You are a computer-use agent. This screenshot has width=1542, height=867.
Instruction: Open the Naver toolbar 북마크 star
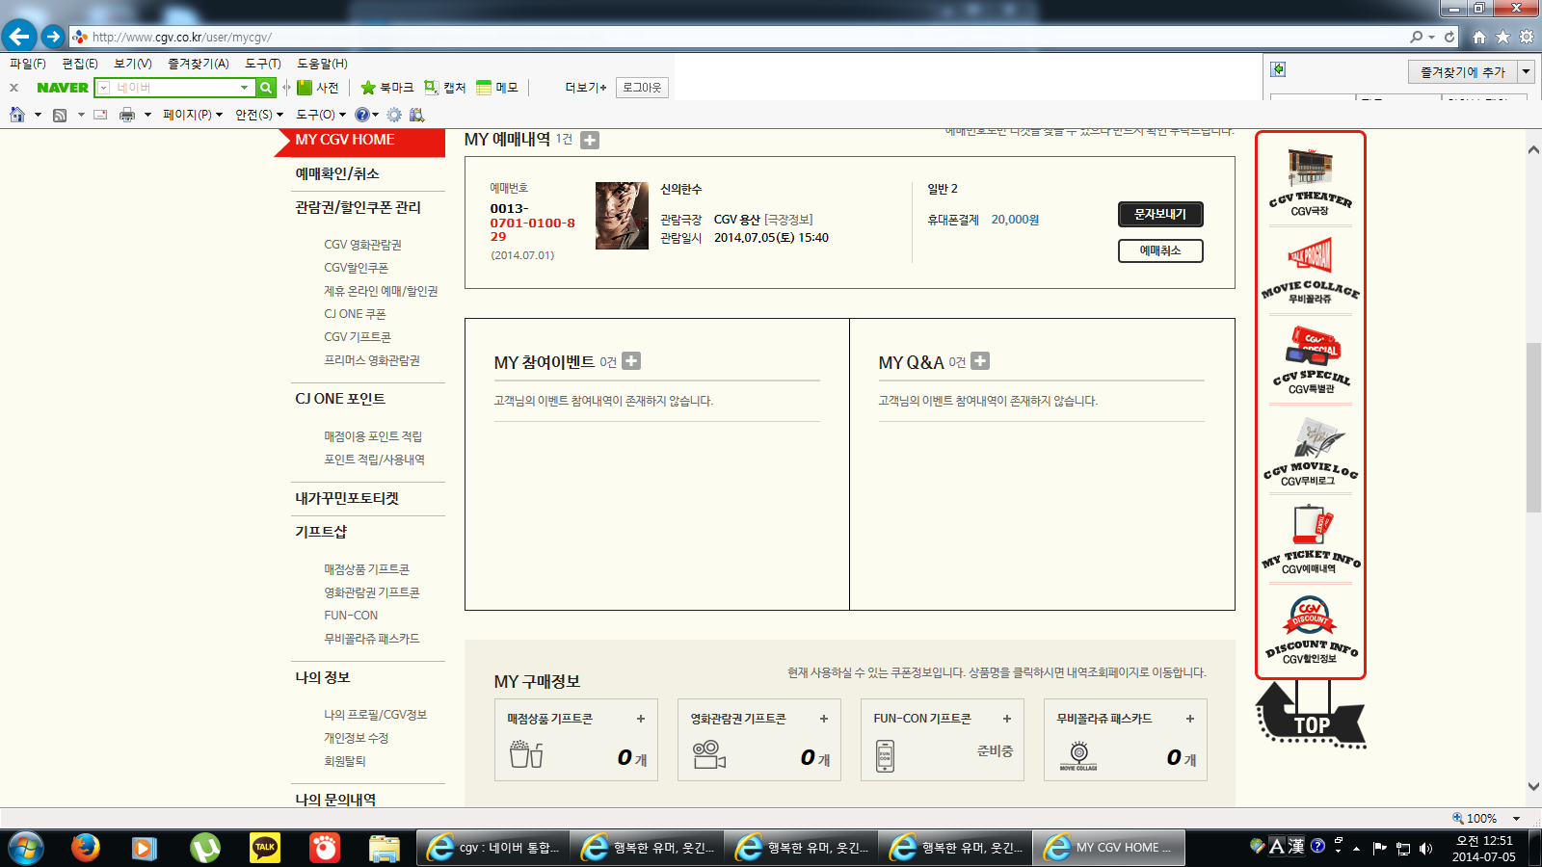point(386,88)
